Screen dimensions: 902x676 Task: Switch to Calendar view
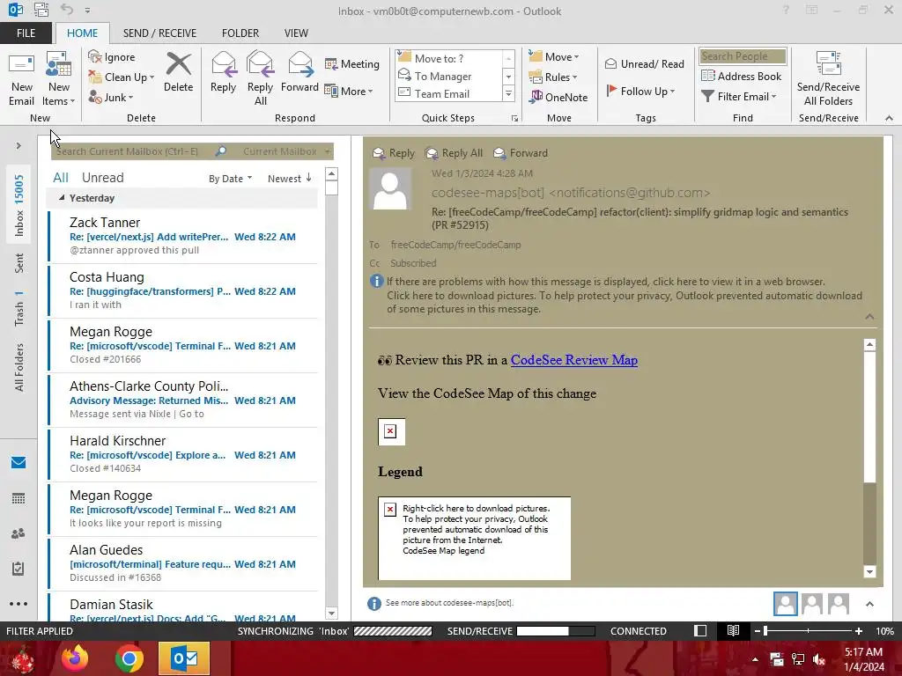click(18, 498)
